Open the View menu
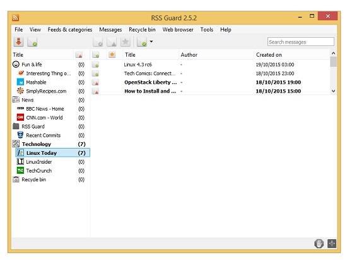This screenshot has height=260, width=347. coord(35,30)
